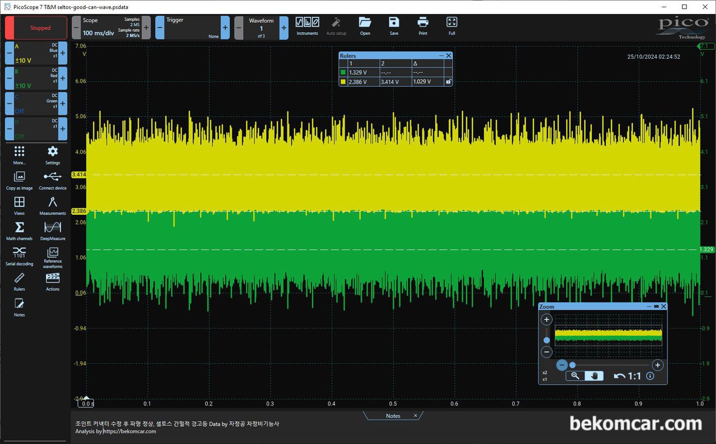The height and width of the screenshot is (444, 716).
Task: Click the green swatch in Rulers table
Action: coord(343,72)
